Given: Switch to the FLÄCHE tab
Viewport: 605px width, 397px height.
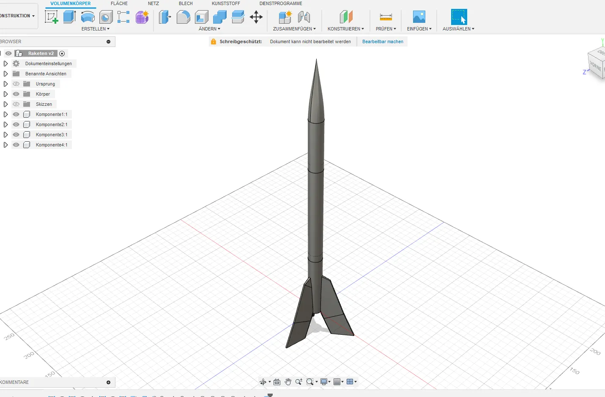Looking at the screenshot, I should click(x=119, y=3).
